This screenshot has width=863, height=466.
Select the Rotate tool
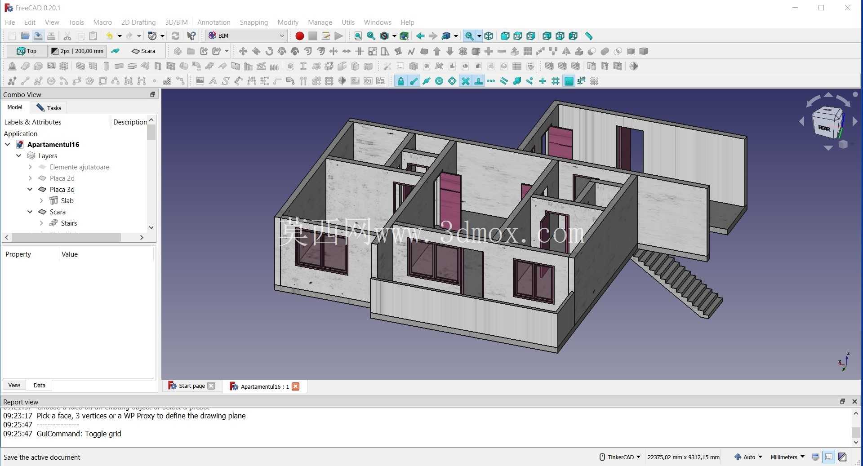269,51
